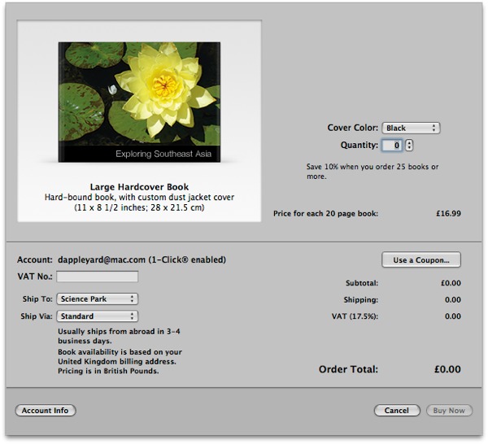Click the VAT (17.5%) label

click(x=355, y=316)
